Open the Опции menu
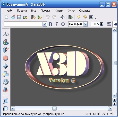 [59, 11]
